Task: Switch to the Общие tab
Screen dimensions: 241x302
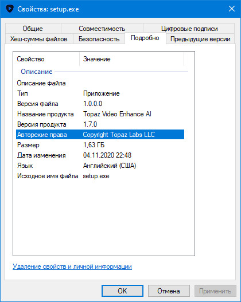Action: [33, 29]
